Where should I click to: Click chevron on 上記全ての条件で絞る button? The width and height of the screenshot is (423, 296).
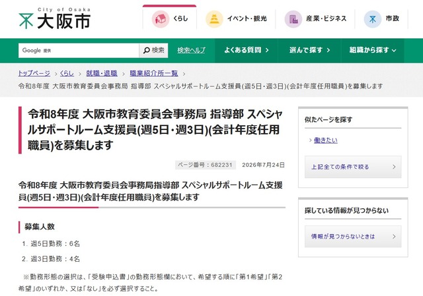pyautogui.click(x=394, y=167)
